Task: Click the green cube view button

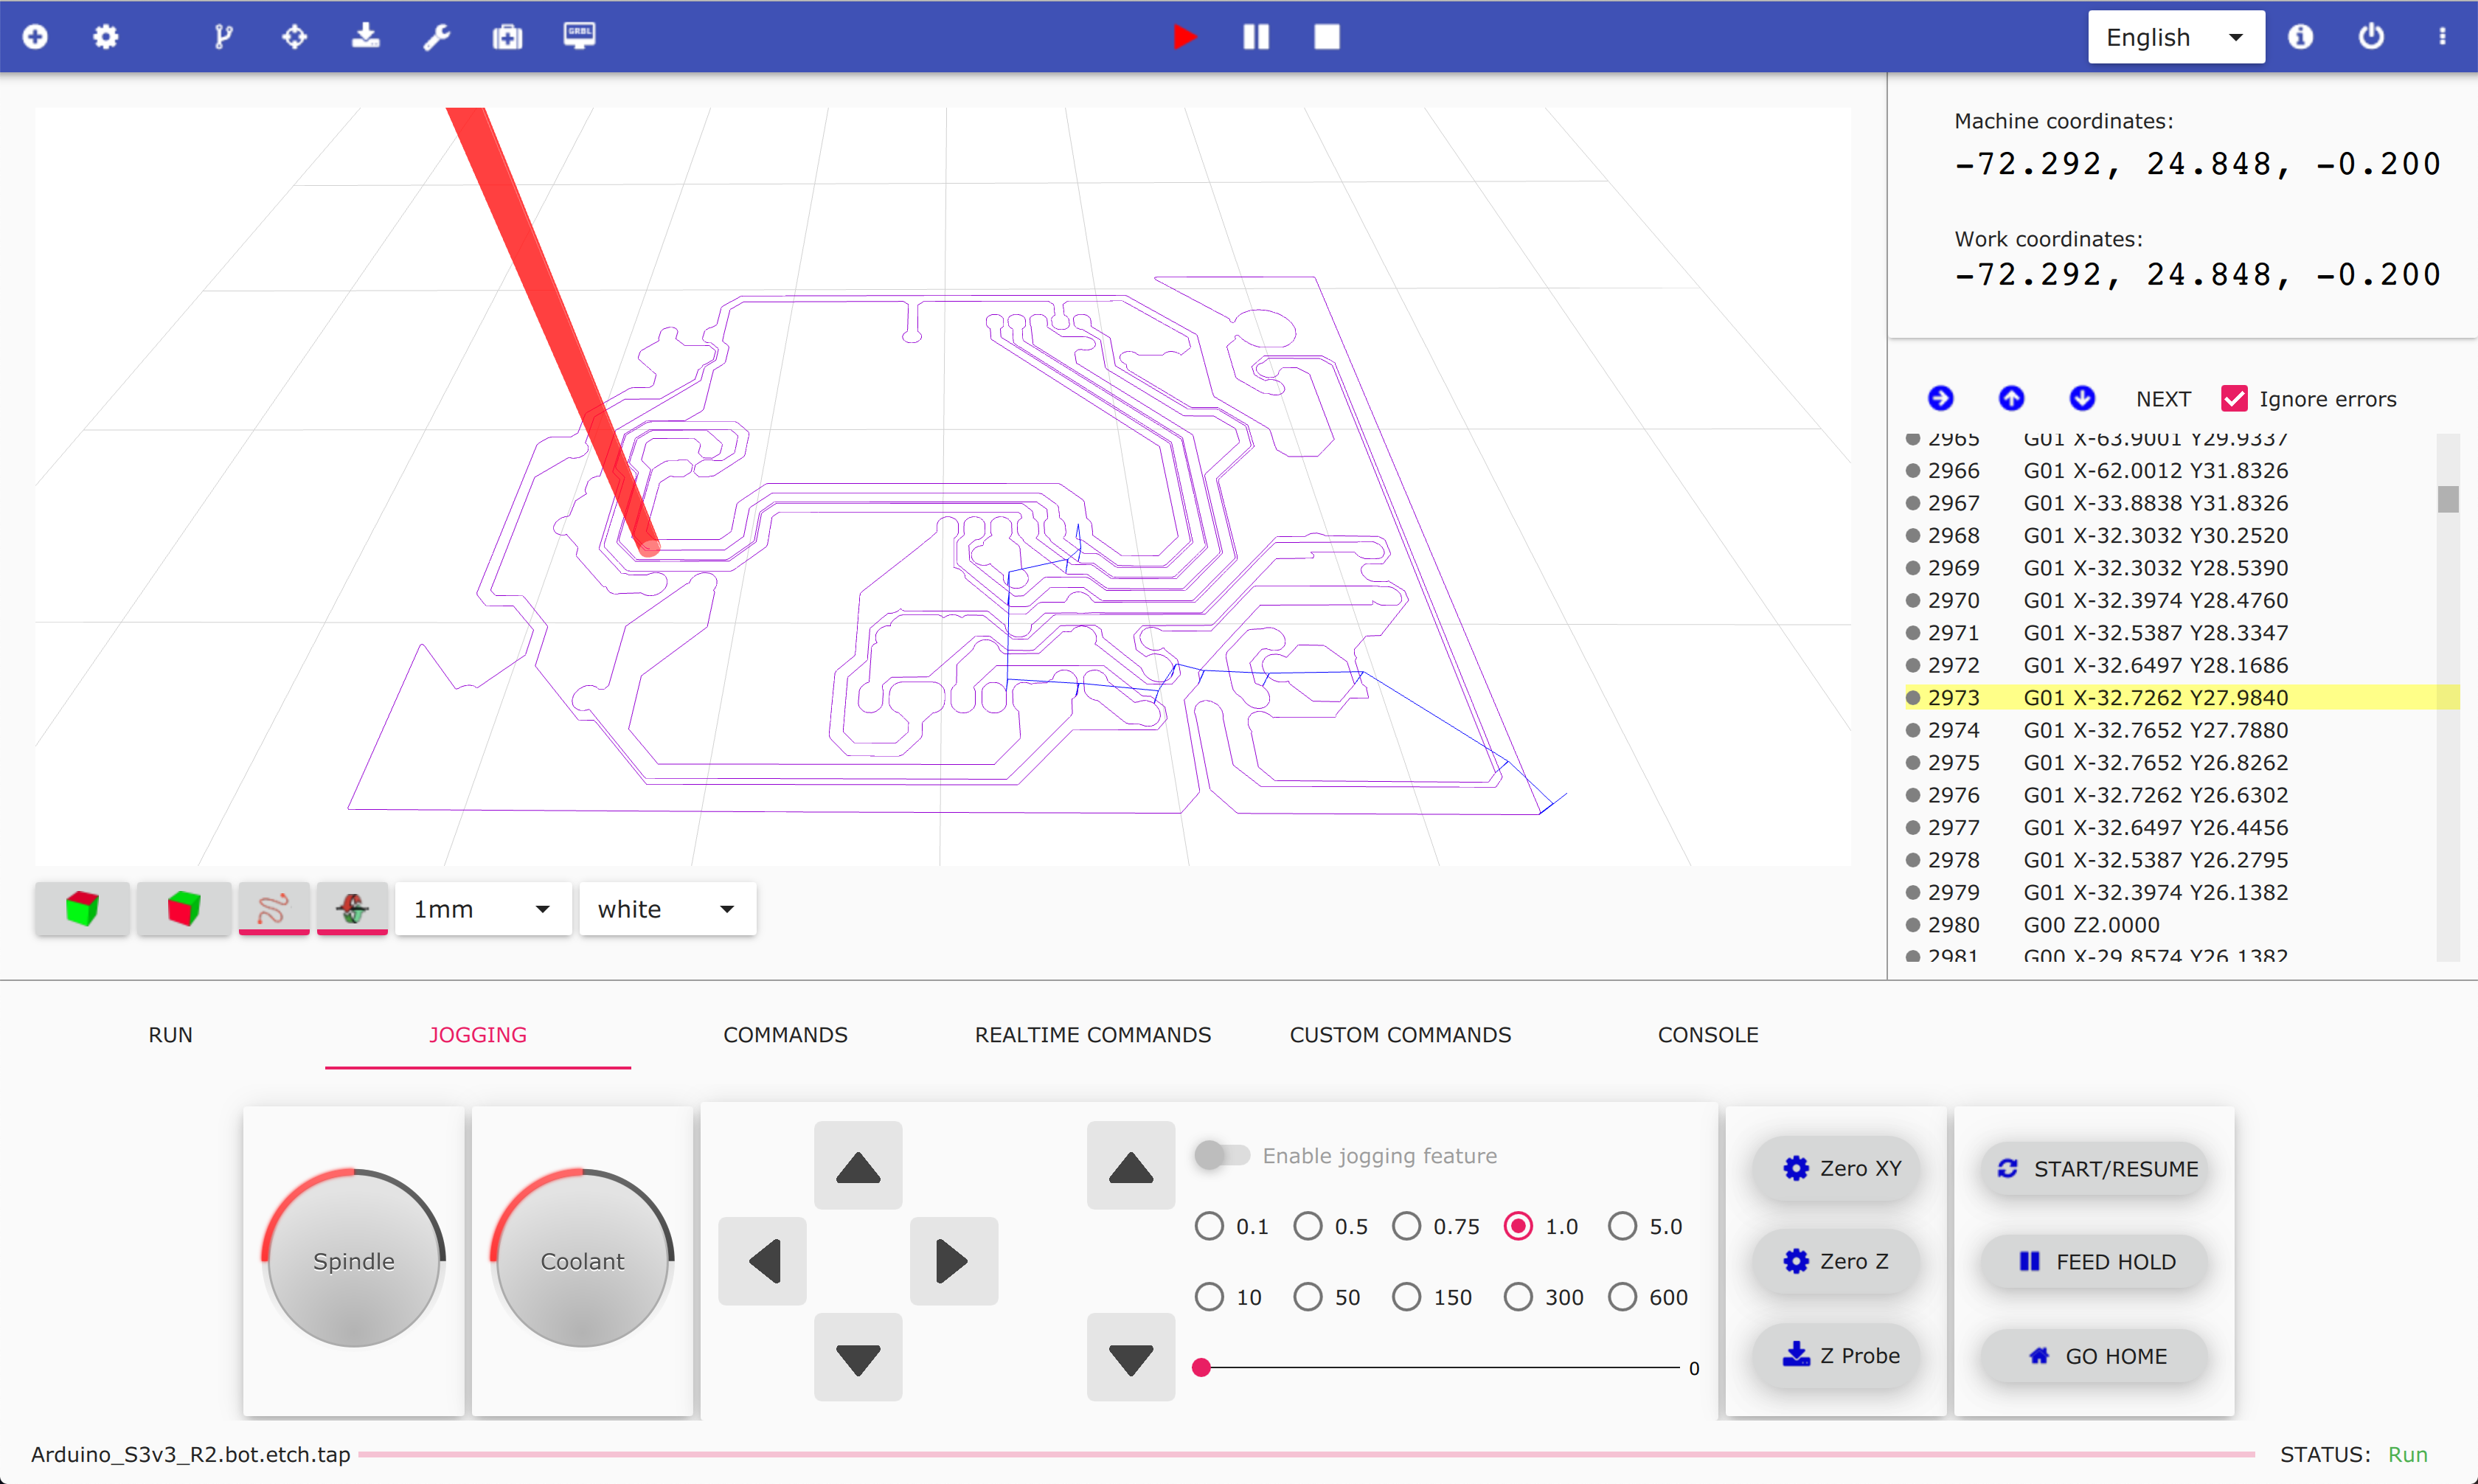Action: [x=82, y=908]
